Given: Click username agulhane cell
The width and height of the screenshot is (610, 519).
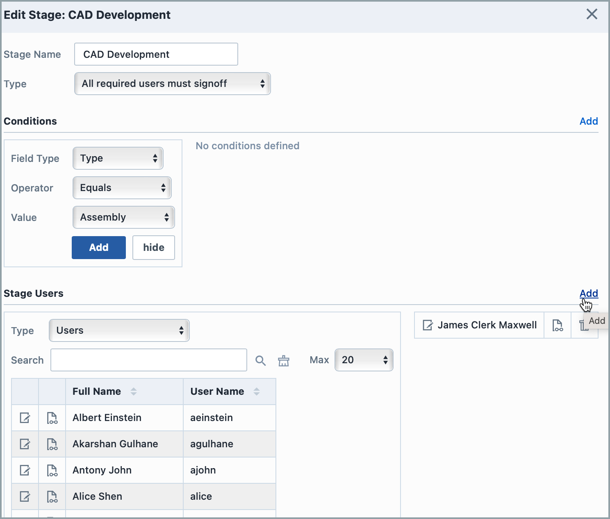Looking at the screenshot, I should tap(230, 444).
